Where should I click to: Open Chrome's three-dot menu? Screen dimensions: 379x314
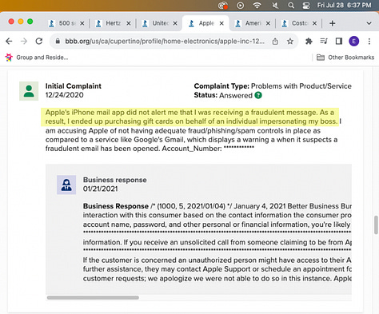[369, 42]
